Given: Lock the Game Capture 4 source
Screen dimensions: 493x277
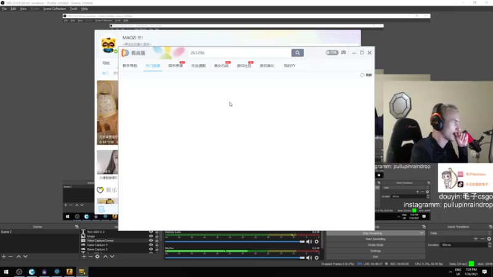Looking at the screenshot, I should pos(157,245).
